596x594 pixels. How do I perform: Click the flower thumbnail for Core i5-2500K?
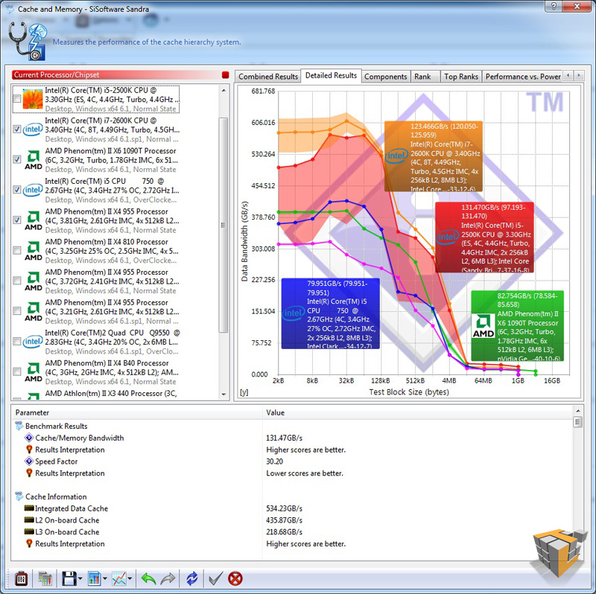33,99
